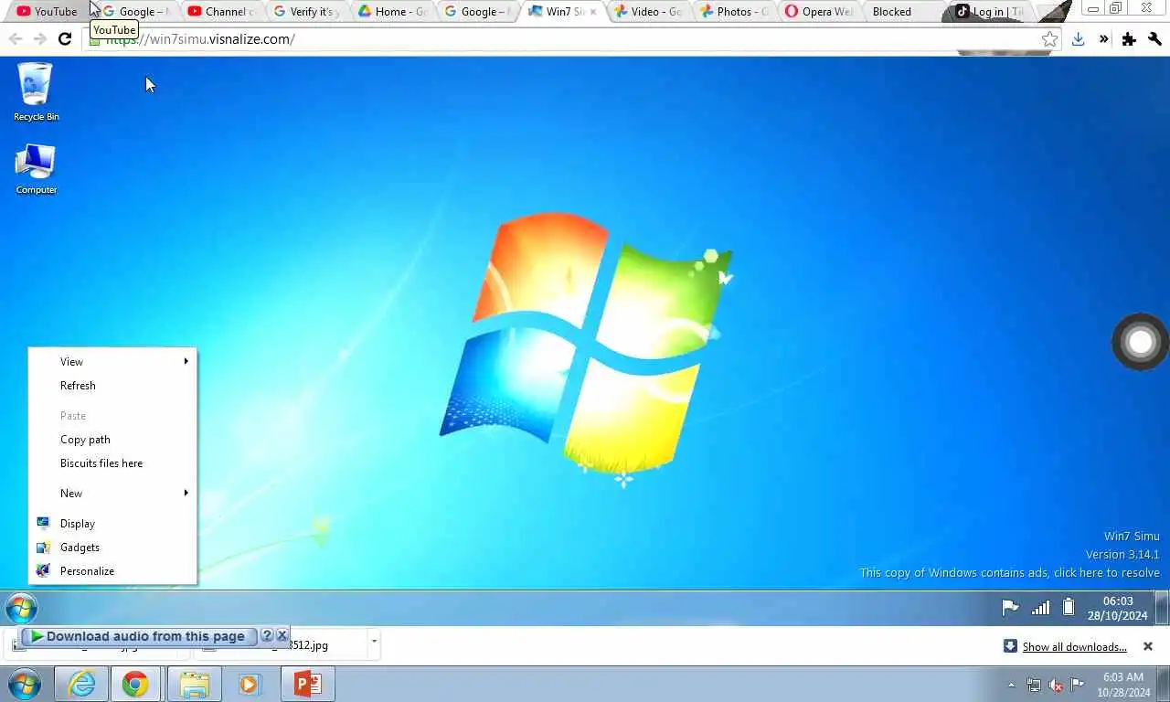1170x702 pixels.
Task: Show hidden tray icons arrow
Action: tap(1011, 685)
